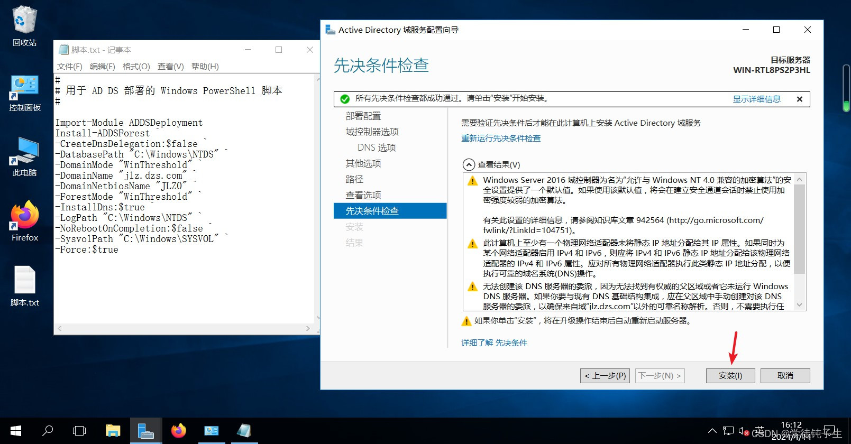The width and height of the screenshot is (851, 444).
Task: Select 部署配置 in wizard sidebar
Action: click(363, 116)
